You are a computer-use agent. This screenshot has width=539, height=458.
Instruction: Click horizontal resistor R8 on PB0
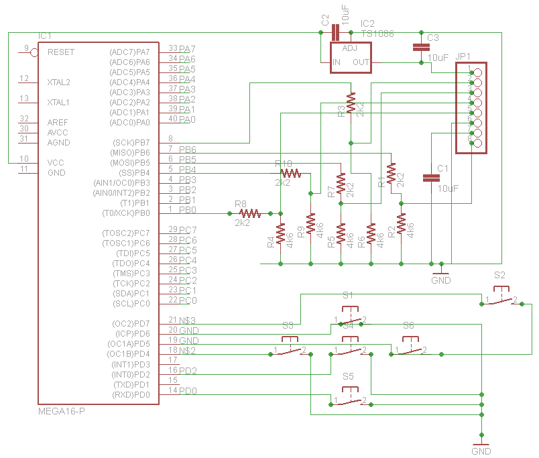[249, 214]
